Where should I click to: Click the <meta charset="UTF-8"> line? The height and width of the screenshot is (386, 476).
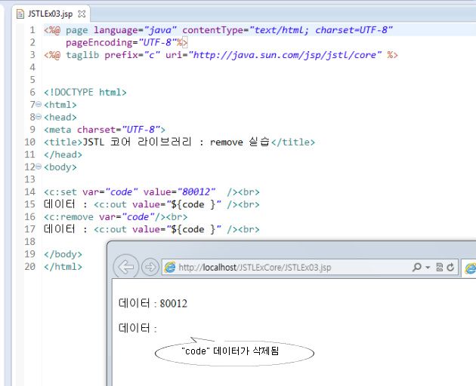pyautogui.click(x=104, y=130)
